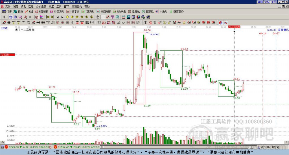Open the calculator icon
This screenshot has height=155, width=289.
(x=129, y=17)
